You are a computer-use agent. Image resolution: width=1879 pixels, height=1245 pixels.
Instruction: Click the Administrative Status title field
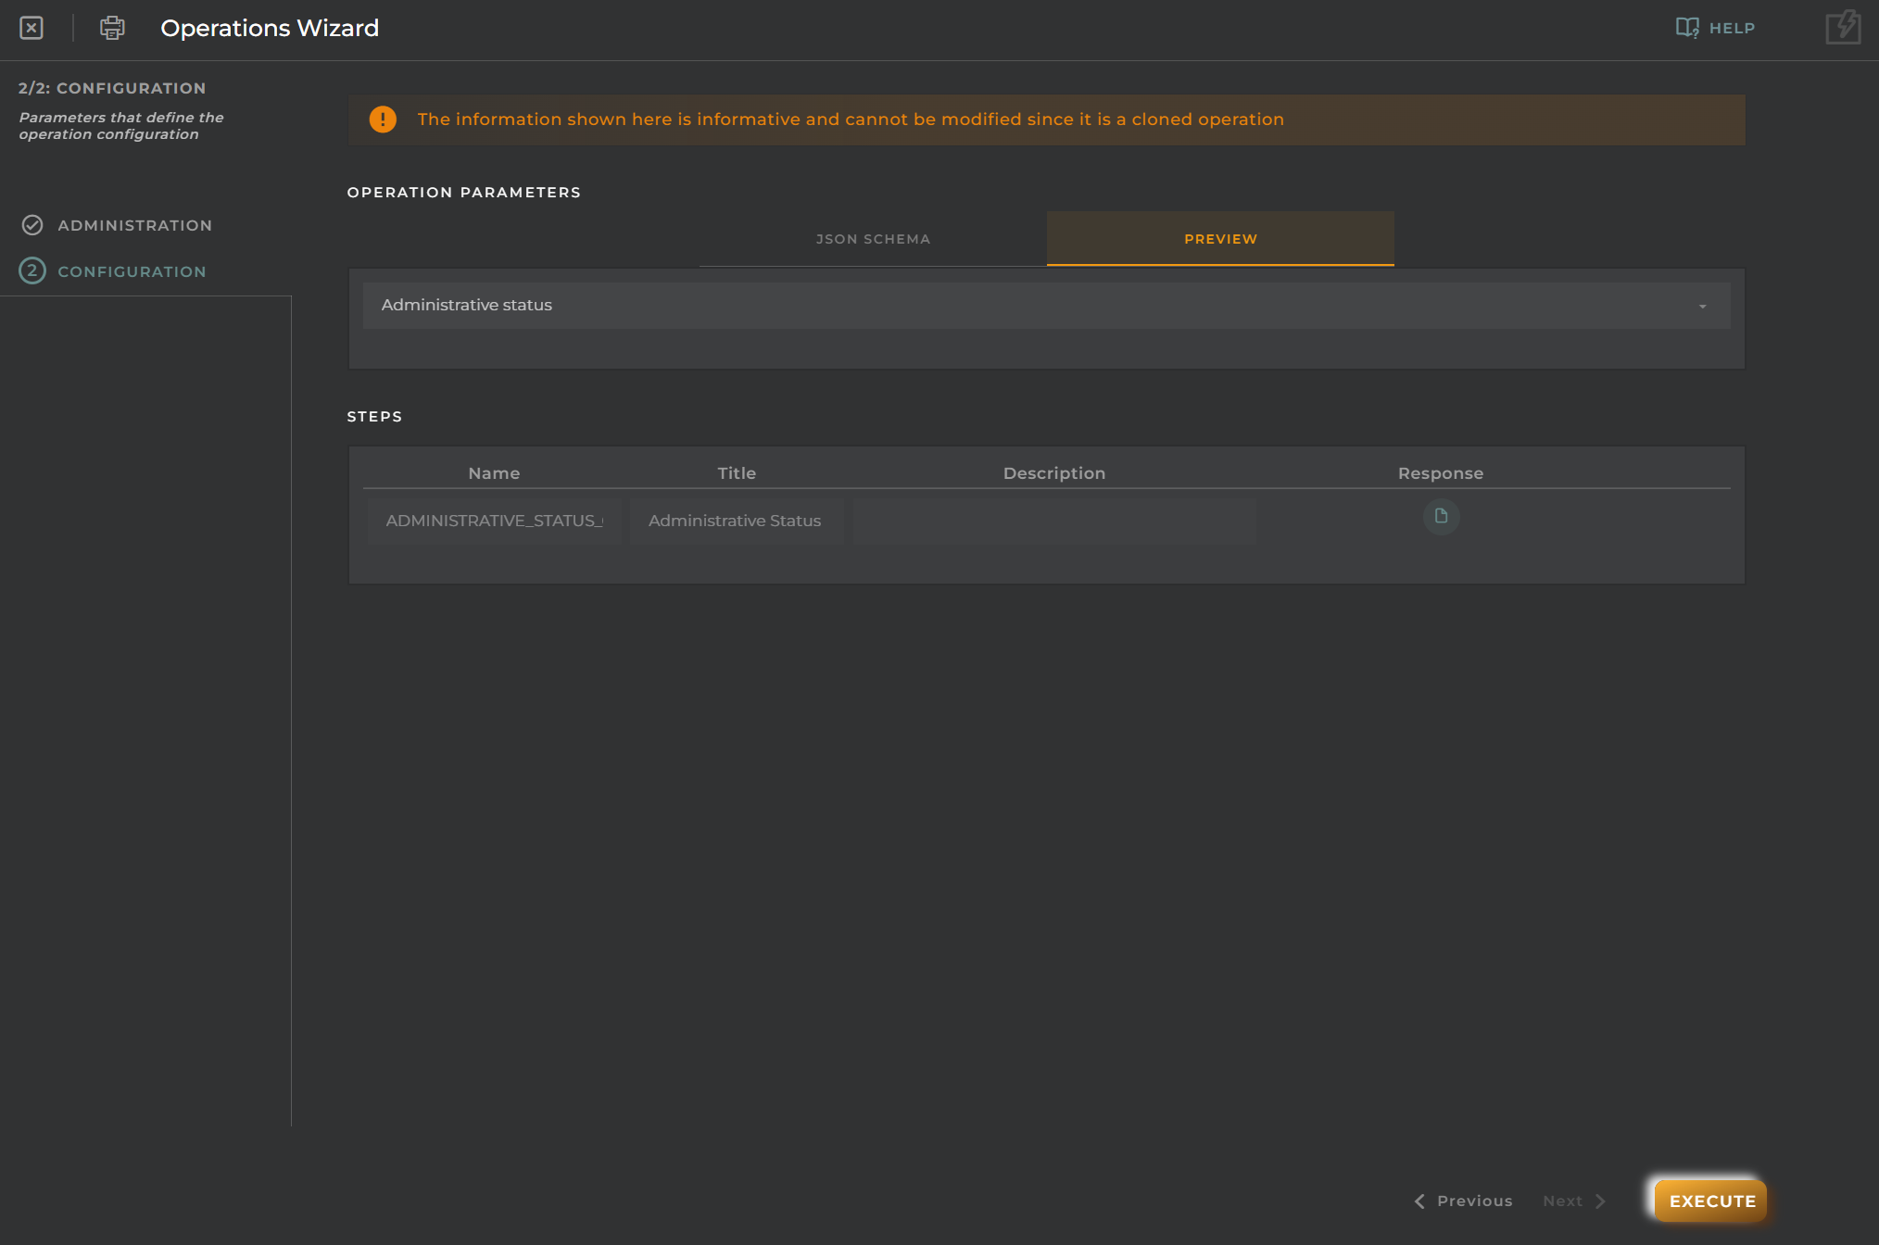(x=737, y=521)
